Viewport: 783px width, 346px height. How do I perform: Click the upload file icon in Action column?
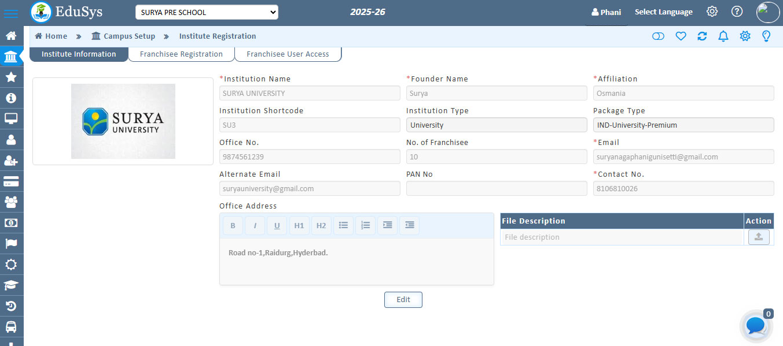[759, 237]
